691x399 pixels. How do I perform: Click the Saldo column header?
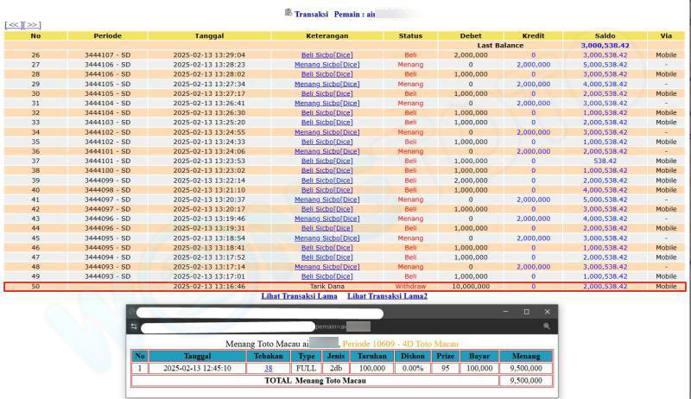604,35
